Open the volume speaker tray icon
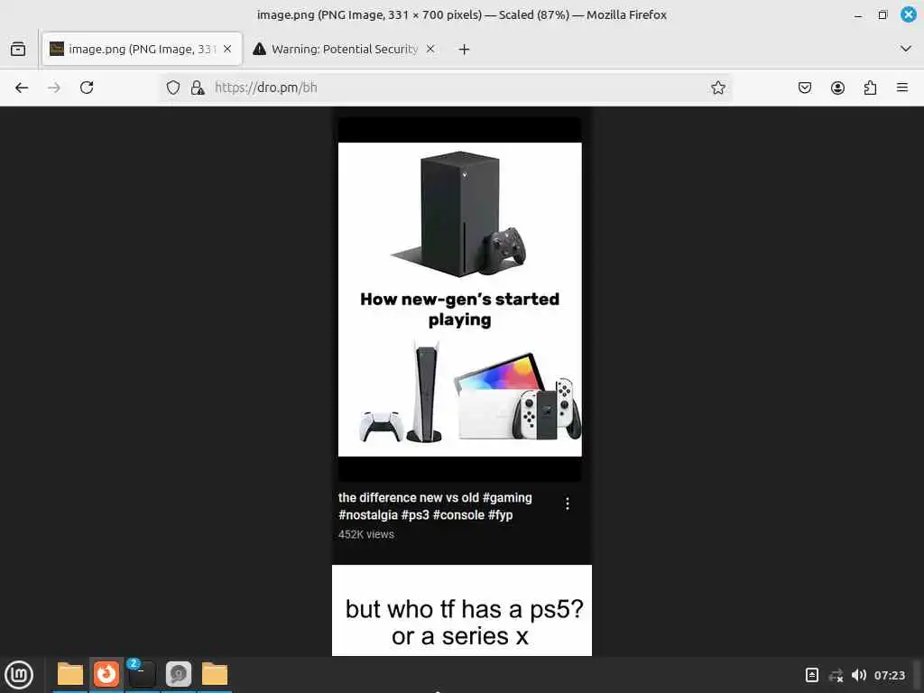The width and height of the screenshot is (924, 693). pos(859,675)
